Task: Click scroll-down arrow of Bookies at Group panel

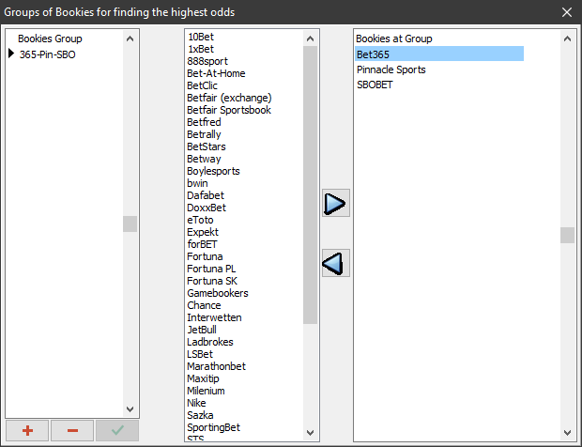Action: (x=568, y=433)
